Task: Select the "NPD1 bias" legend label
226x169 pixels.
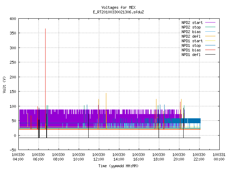Action: 191,50
